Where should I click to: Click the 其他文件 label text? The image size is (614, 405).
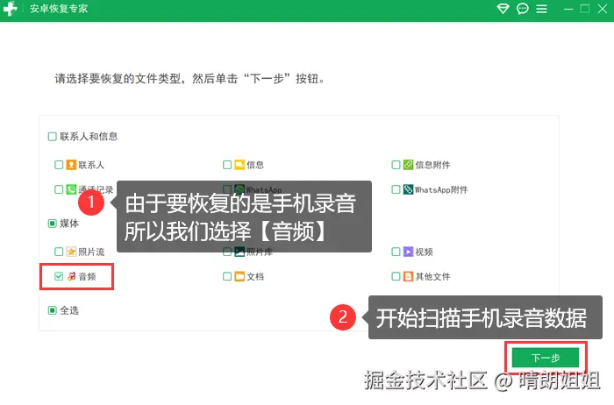(x=432, y=277)
